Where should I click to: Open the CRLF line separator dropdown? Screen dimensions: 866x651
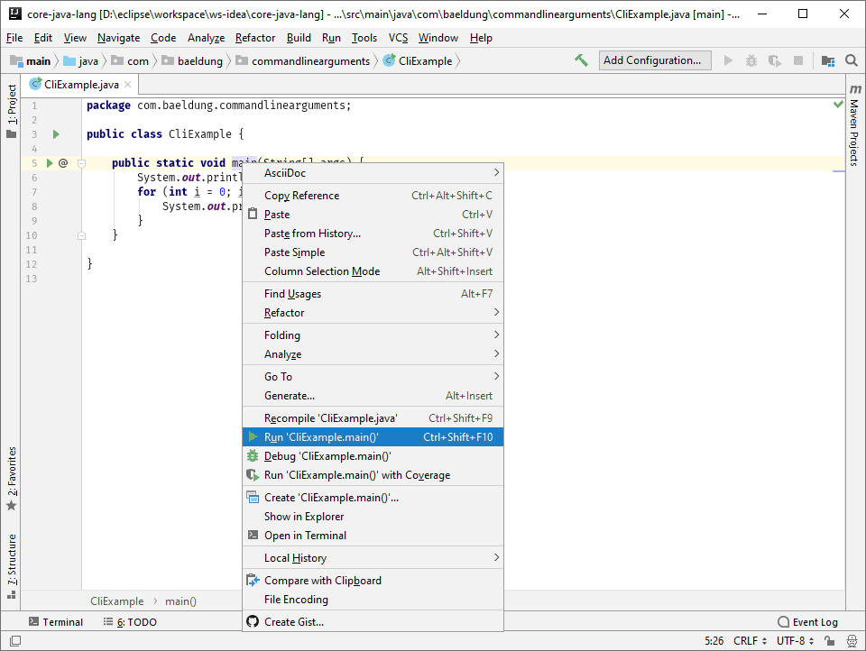point(750,640)
